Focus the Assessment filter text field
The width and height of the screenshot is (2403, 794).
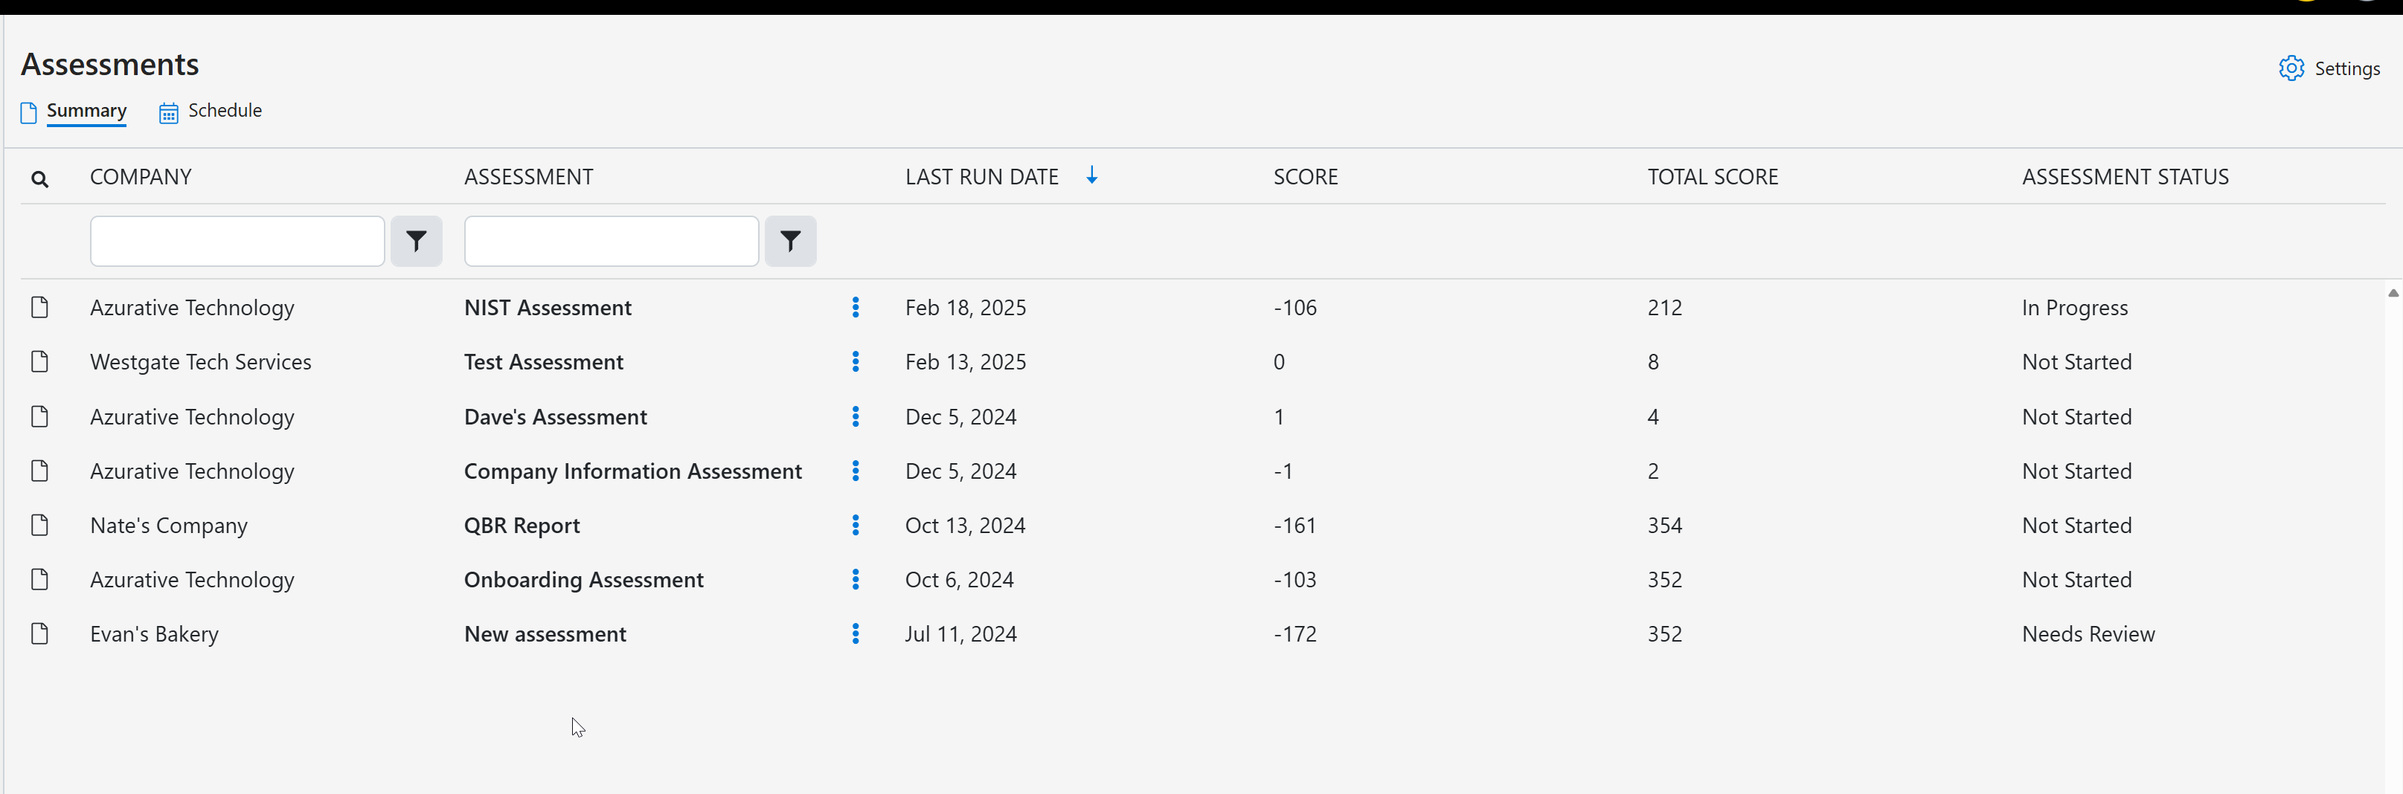coord(611,242)
